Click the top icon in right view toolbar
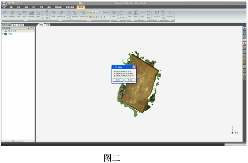 point(244,28)
